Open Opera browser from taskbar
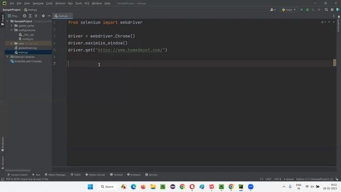341x192 pixels. pyautogui.click(x=192, y=187)
